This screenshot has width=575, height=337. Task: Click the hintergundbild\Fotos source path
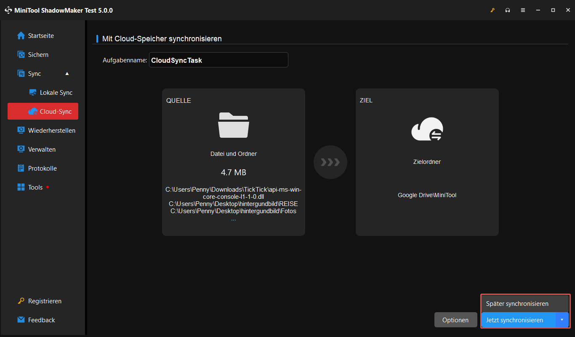click(234, 211)
